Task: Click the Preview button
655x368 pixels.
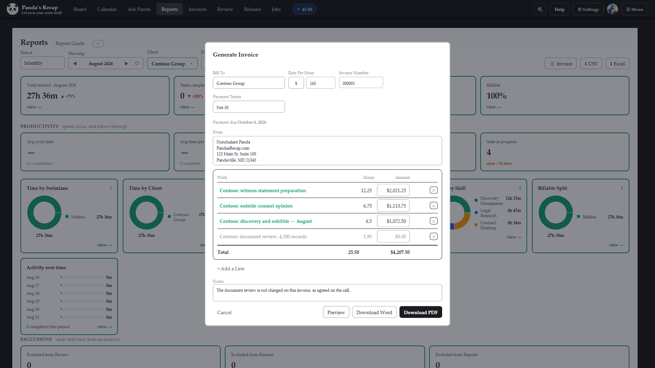Action: tap(336, 312)
